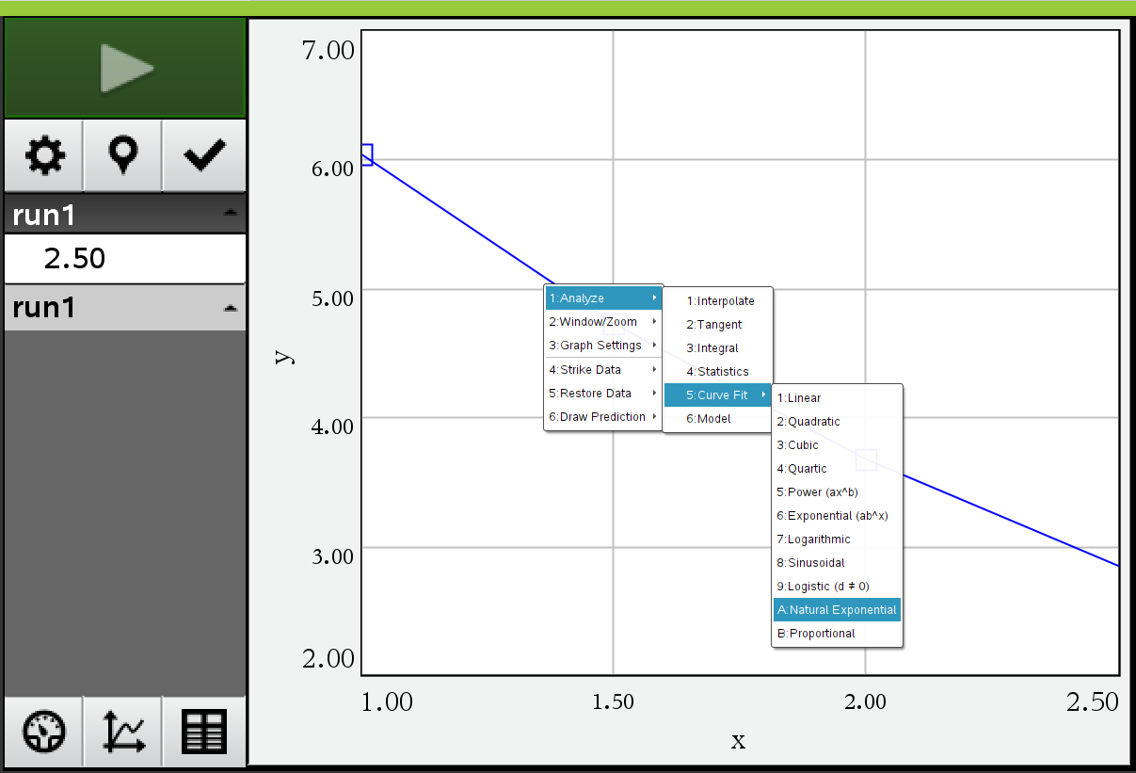
Task: Select Natural Exponential curve fit
Action: point(837,610)
